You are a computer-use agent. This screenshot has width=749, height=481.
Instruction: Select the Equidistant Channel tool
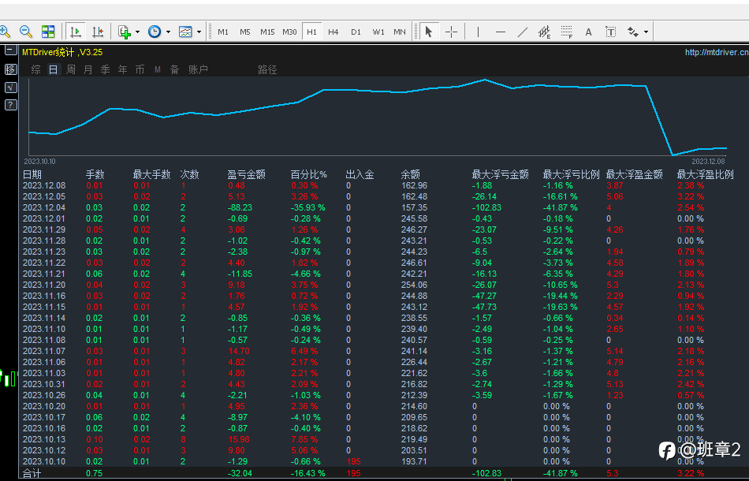(544, 32)
